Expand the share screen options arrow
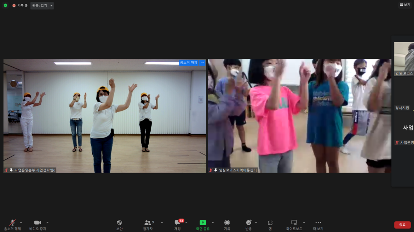Image resolution: width=414 pixels, height=232 pixels. tap(213, 223)
